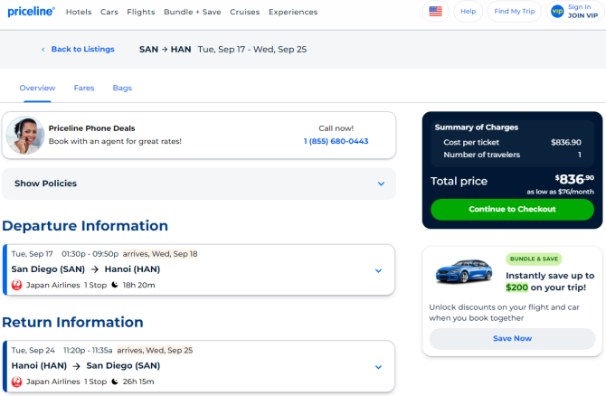Viewport: 606px width, 396px height.
Task: Click the highlighted $200 savings amount
Action: tap(516, 288)
